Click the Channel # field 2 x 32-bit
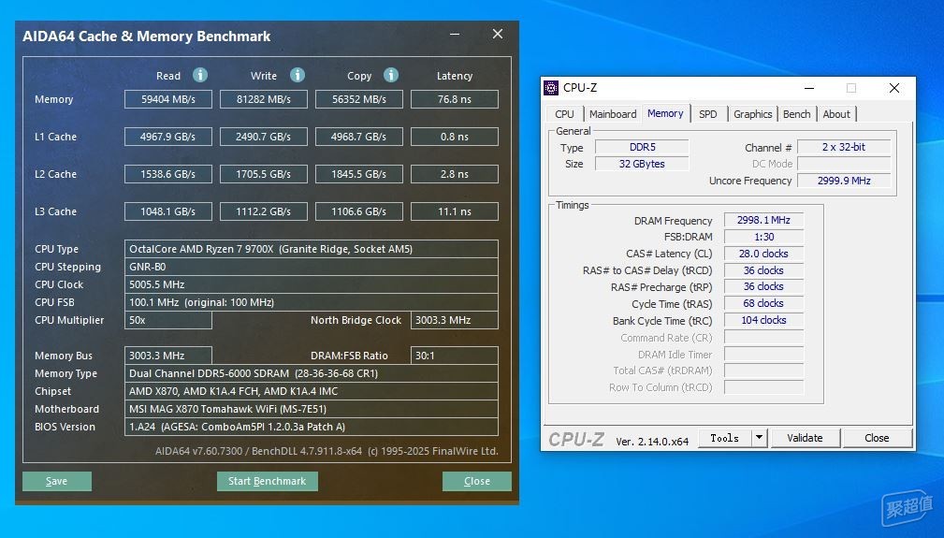Image resolution: width=944 pixels, height=538 pixels. click(x=844, y=147)
